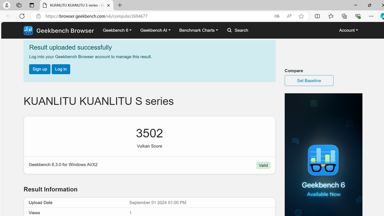384x216 pixels.
Task: Expand the Geekbench 6 dropdown menu
Action: click(117, 30)
